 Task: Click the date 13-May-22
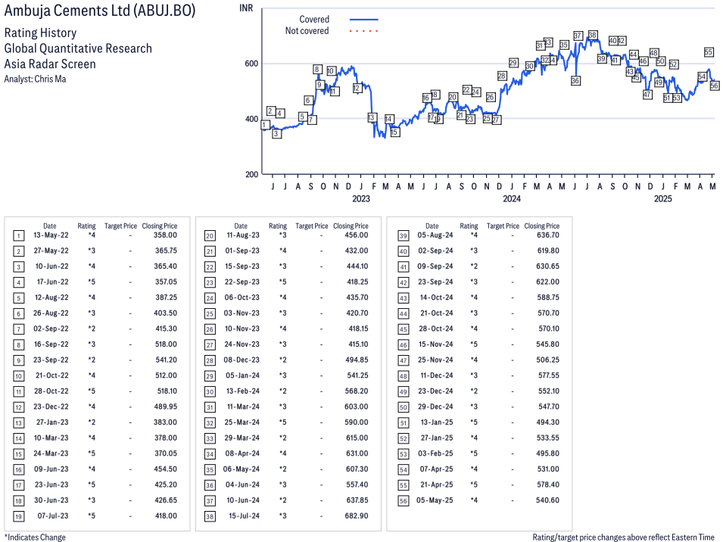(51, 235)
